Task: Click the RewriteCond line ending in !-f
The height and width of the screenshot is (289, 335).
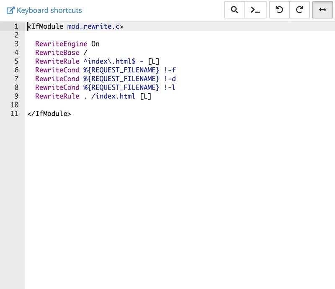Action: [x=106, y=70]
